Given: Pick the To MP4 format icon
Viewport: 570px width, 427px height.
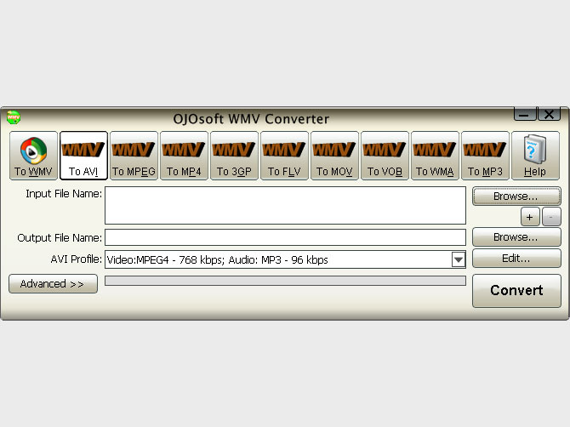Looking at the screenshot, I should 184,156.
